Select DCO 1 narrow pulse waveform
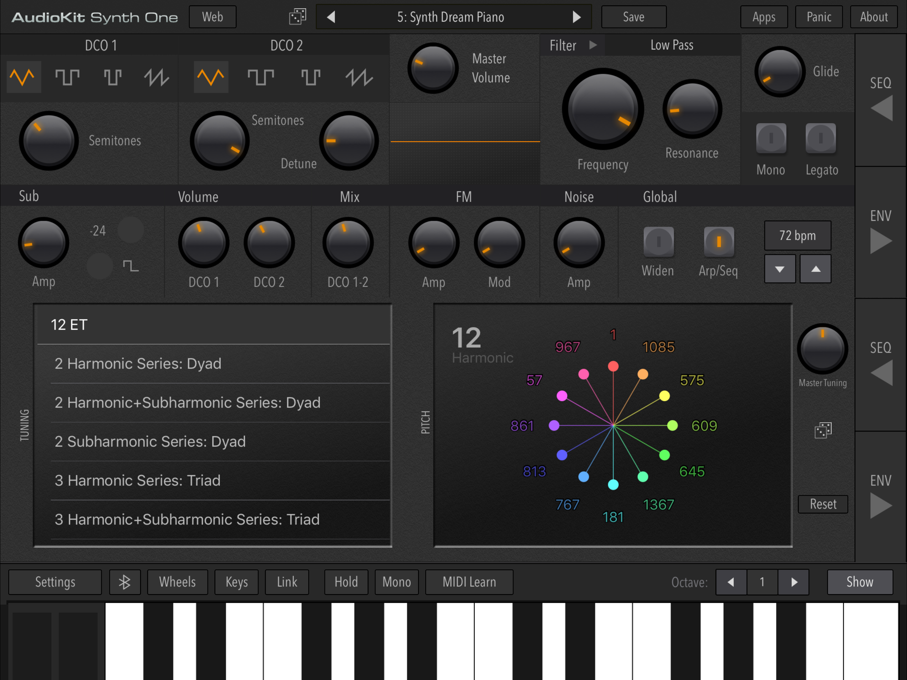The width and height of the screenshot is (907, 680). pyautogui.click(x=112, y=77)
